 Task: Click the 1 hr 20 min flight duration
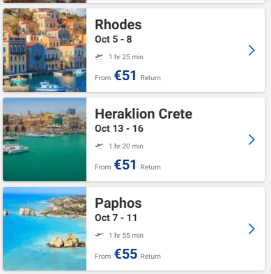point(126,146)
